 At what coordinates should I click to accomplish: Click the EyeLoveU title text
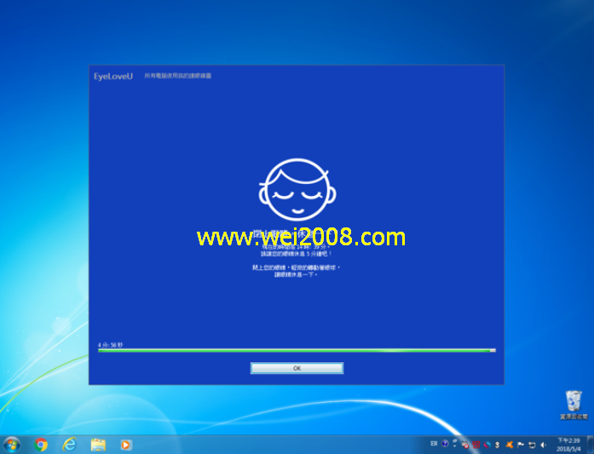pos(113,77)
